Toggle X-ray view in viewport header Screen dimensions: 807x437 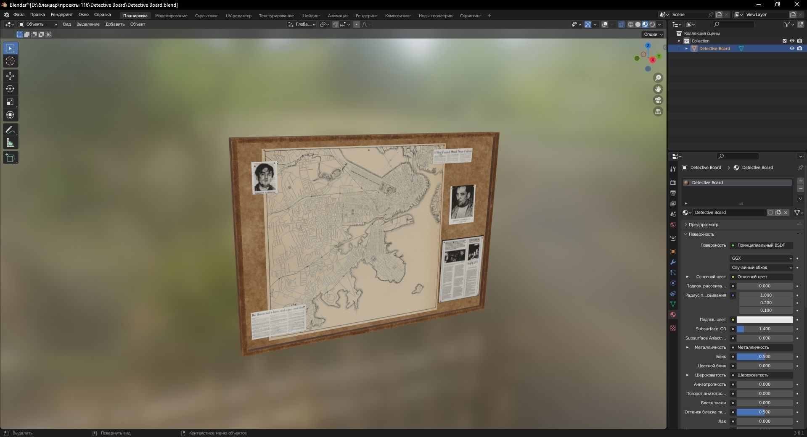(x=622, y=24)
